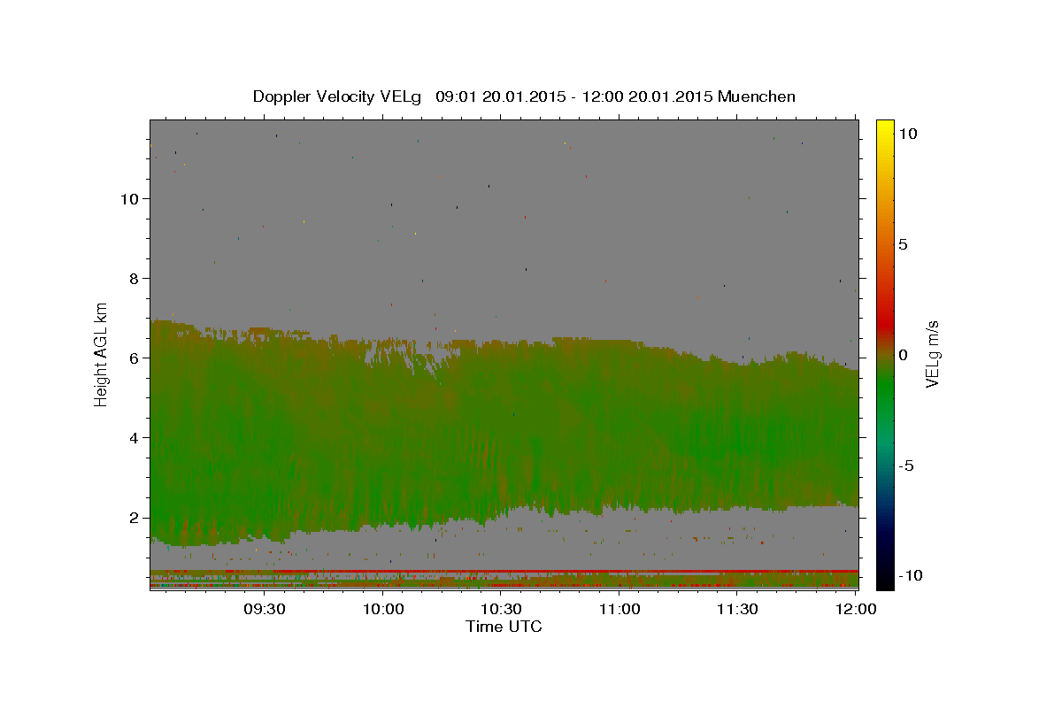The width and height of the screenshot is (1062, 708).
Task: Click the height axis label 8
Action: click(135, 278)
